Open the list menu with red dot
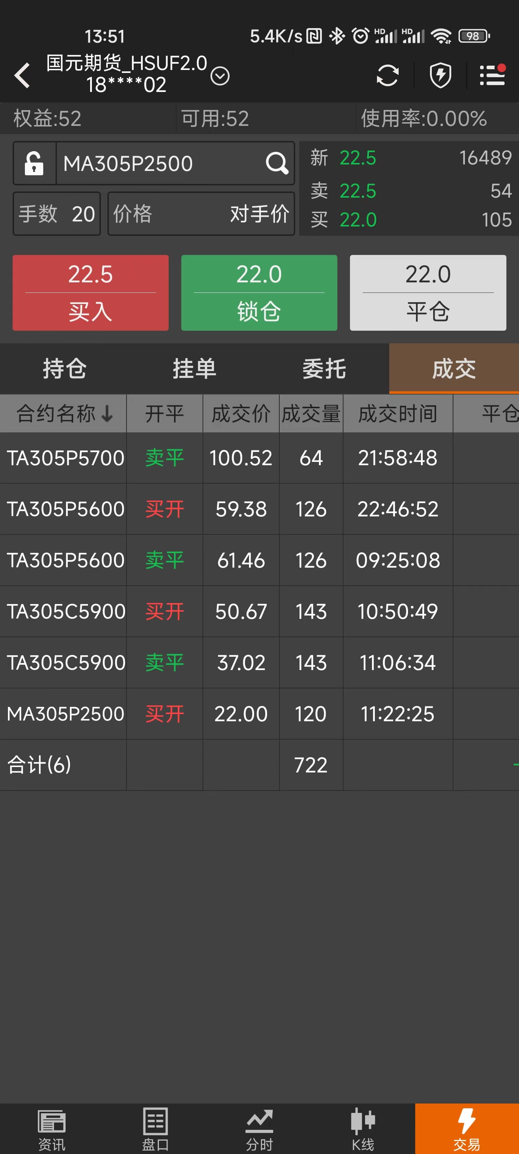The height and width of the screenshot is (1154, 519). [x=493, y=75]
